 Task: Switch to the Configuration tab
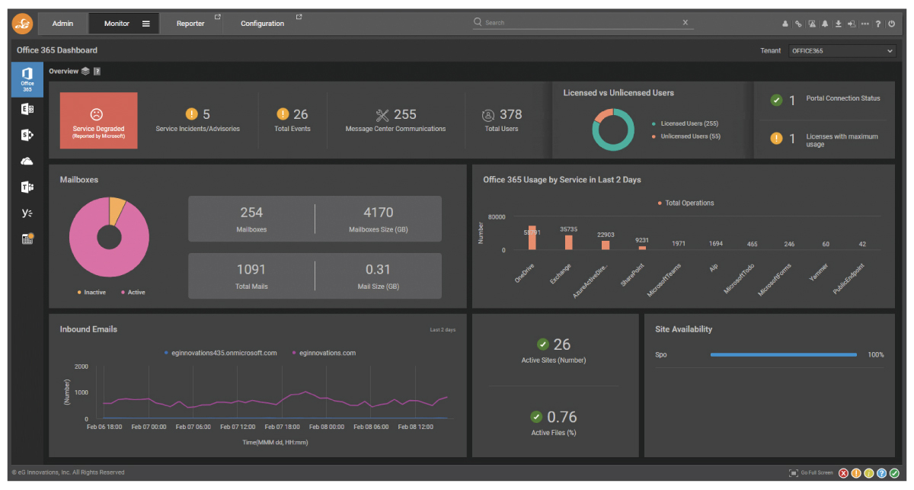point(262,24)
